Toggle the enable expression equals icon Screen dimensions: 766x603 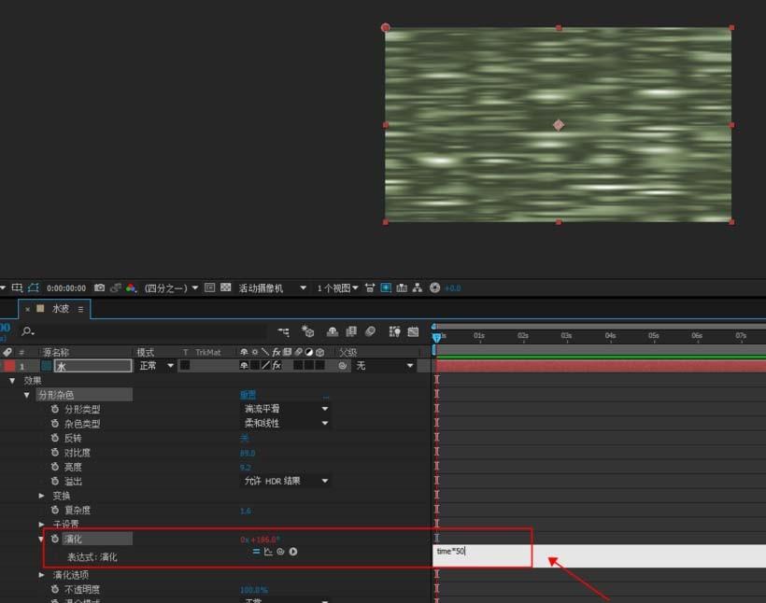pos(256,553)
